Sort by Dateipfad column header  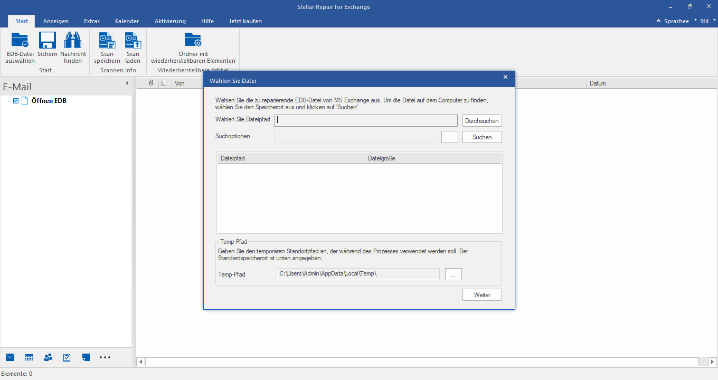pos(291,158)
